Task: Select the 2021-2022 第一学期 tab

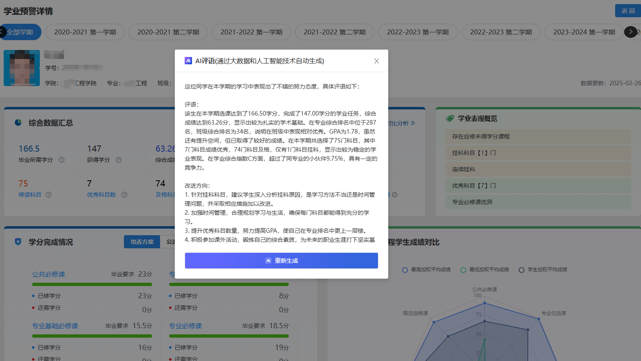Action: pos(251,32)
